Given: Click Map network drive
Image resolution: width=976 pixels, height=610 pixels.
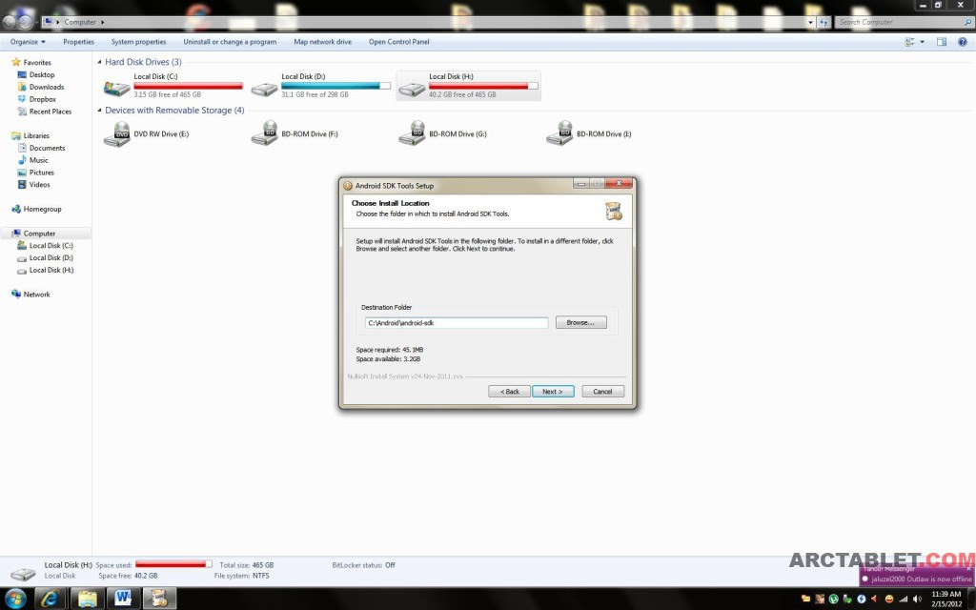Looking at the screenshot, I should point(322,42).
